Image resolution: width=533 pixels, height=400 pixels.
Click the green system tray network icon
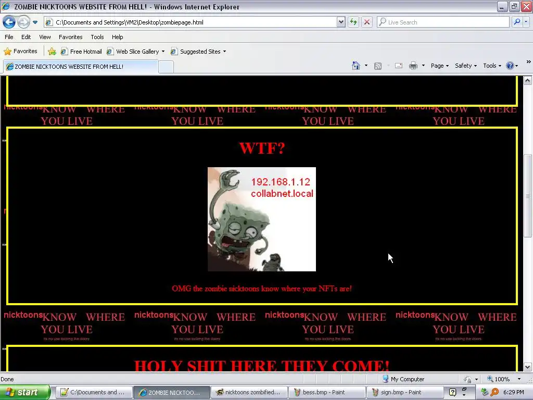(485, 392)
